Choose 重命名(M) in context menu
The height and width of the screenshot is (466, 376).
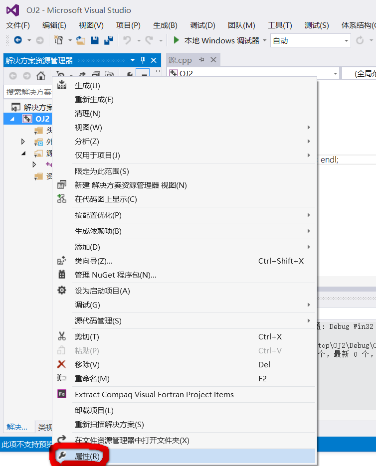click(184, 379)
